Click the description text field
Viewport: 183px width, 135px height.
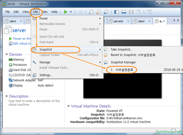coord(34,103)
